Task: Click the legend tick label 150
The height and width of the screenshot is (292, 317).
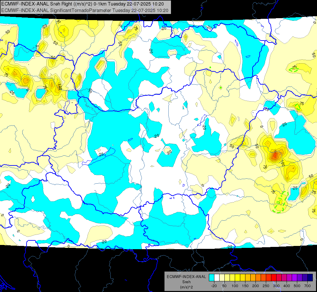Action: pyautogui.click(x=245, y=286)
